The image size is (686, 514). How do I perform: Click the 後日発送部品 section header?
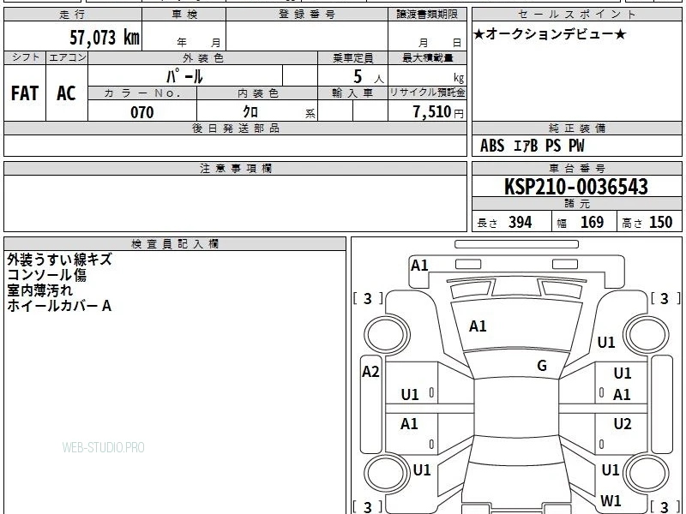tap(235, 128)
